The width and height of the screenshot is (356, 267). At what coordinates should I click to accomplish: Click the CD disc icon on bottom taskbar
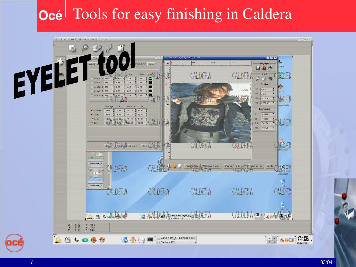pos(141,240)
